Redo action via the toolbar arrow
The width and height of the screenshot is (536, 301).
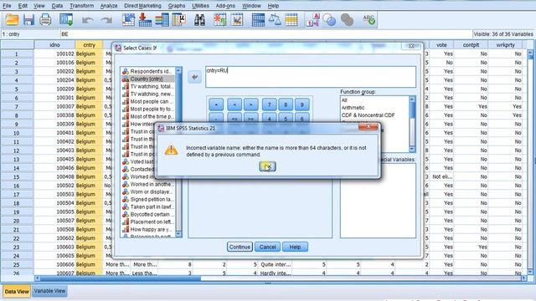pyautogui.click(x=106, y=20)
